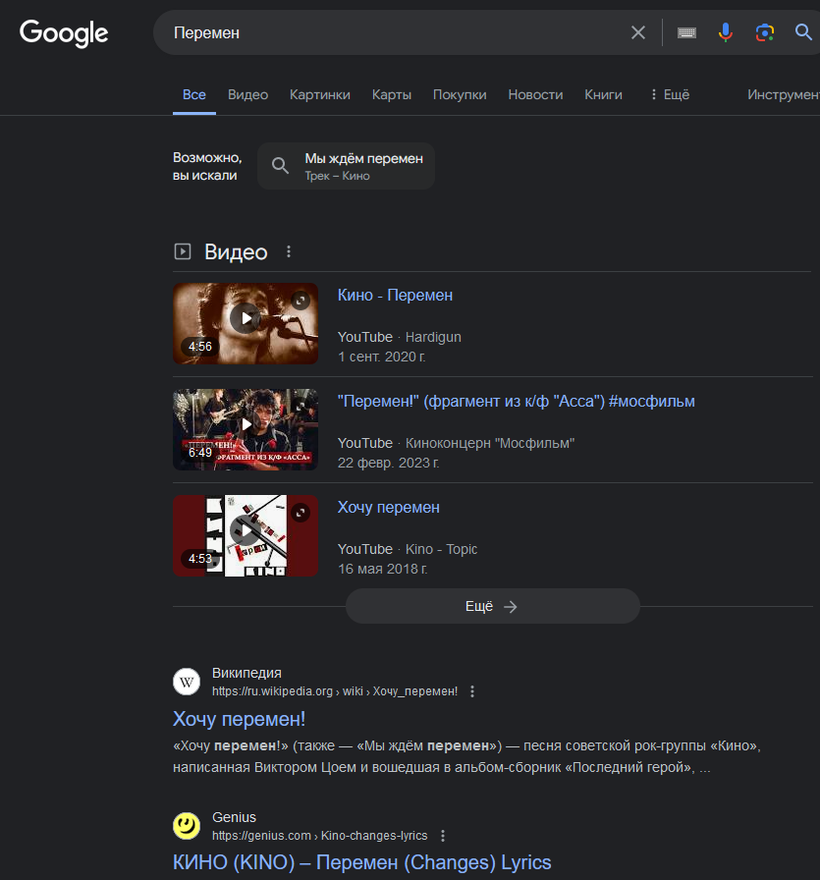Click the Hardigun channel name

tap(433, 337)
